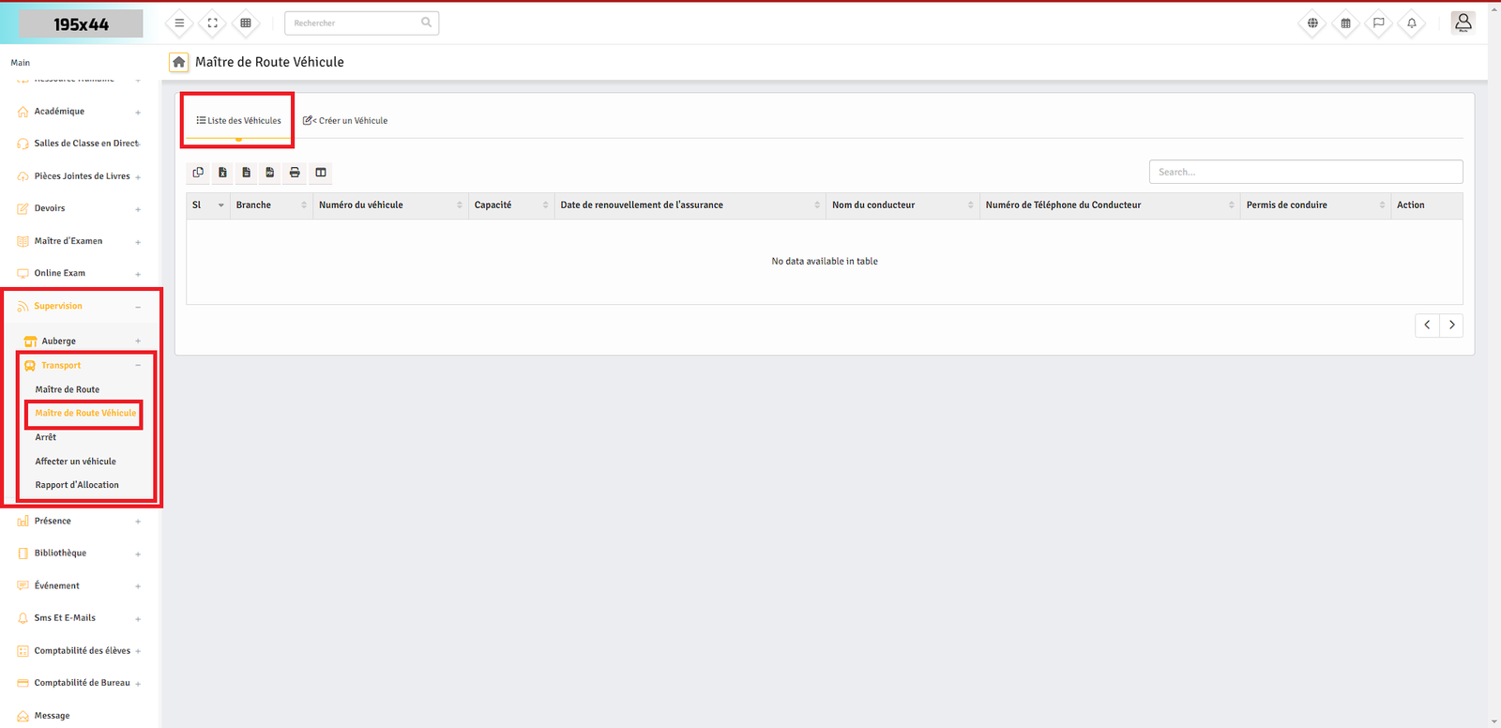Open Affecter un véhicule page

coord(76,462)
